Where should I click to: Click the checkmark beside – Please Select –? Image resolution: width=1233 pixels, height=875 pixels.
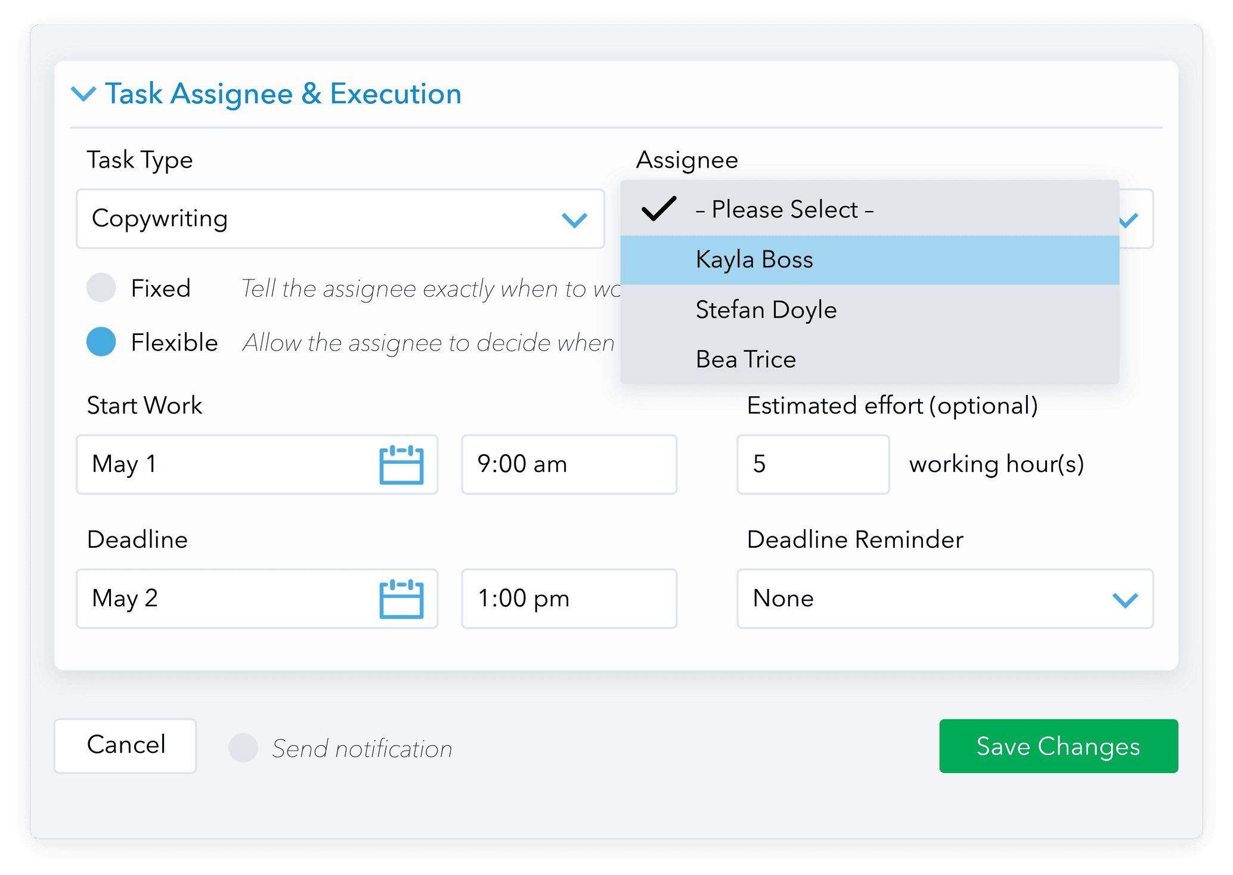pos(658,210)
